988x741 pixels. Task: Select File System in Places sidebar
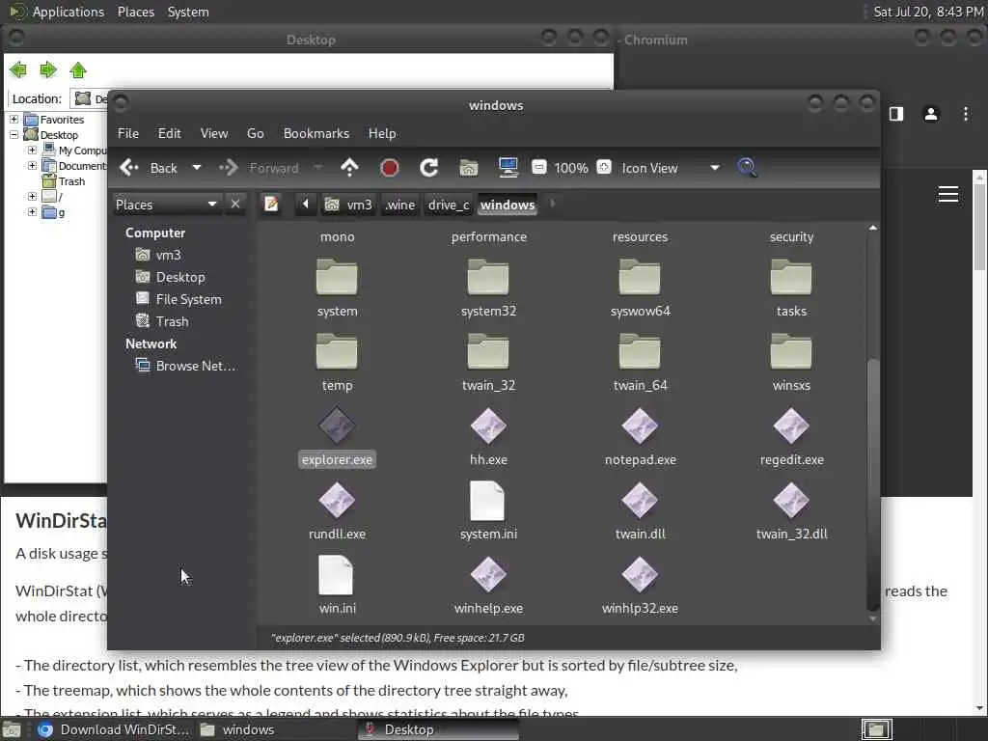(x=178, y=299)
